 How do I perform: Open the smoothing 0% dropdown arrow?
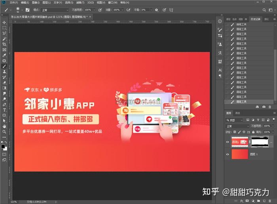151,10
